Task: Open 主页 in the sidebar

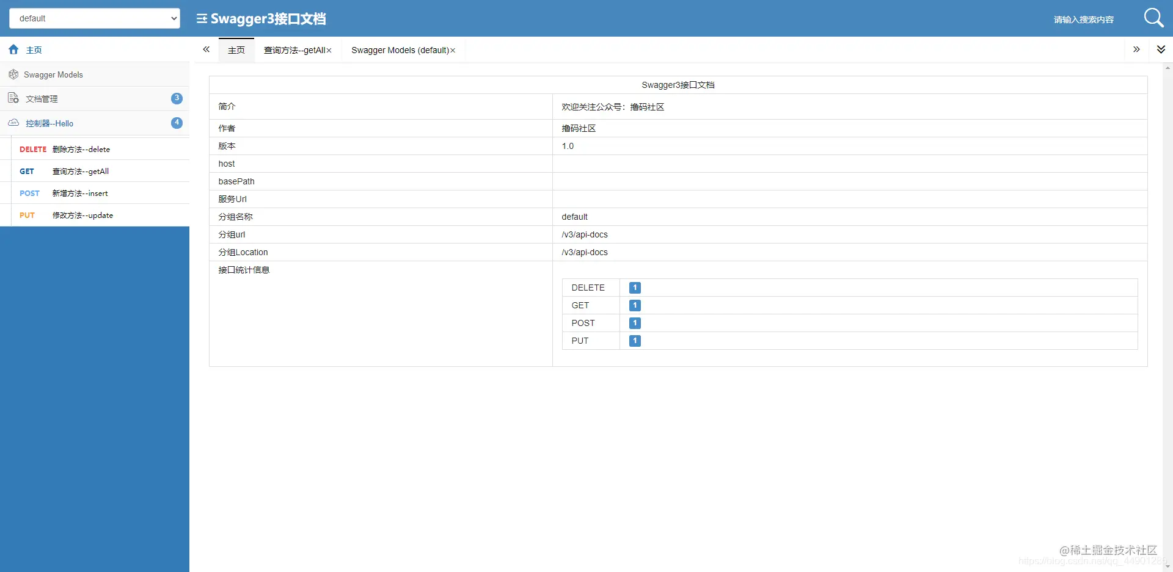Action: 95,49
